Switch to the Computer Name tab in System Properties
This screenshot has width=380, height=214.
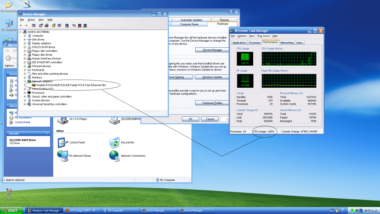click(x=189, y=24)
